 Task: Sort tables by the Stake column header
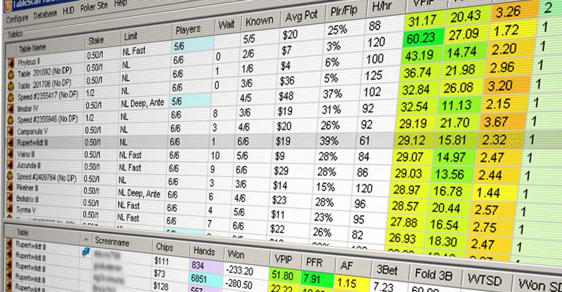point(102,41)
